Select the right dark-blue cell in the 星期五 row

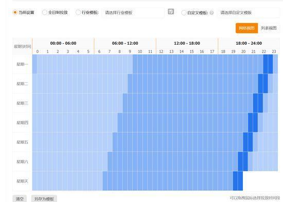[251, 142]
